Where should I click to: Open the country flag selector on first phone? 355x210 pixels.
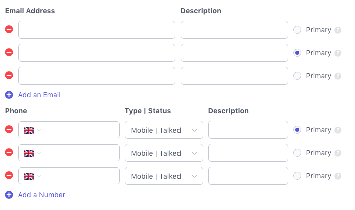click(x=32, y=130)
